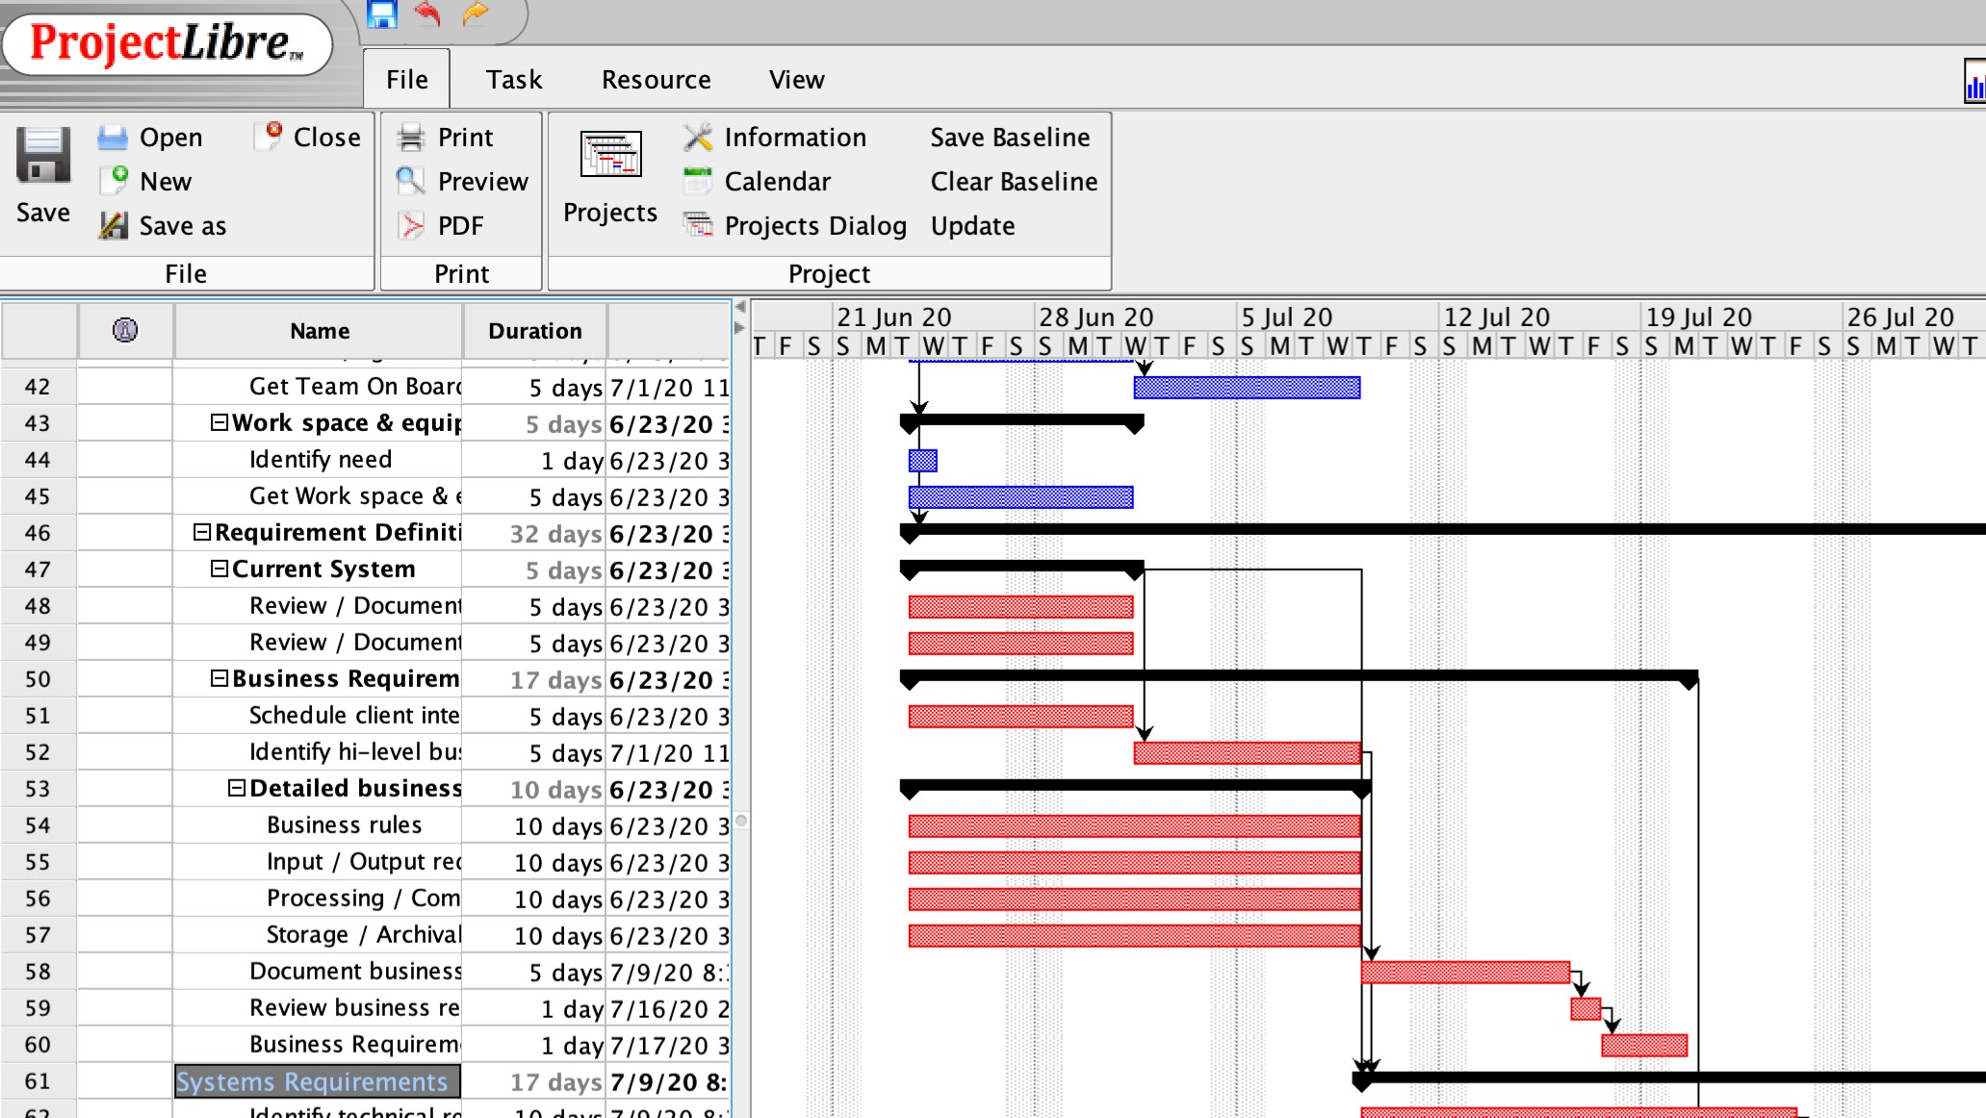Screen dimensions: 1986x1118
Task: Click the undo arrow in quick toolbar
Action: pos(428,14)
